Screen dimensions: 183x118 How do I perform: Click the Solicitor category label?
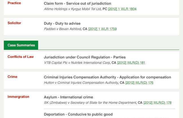tap(14, 23)
